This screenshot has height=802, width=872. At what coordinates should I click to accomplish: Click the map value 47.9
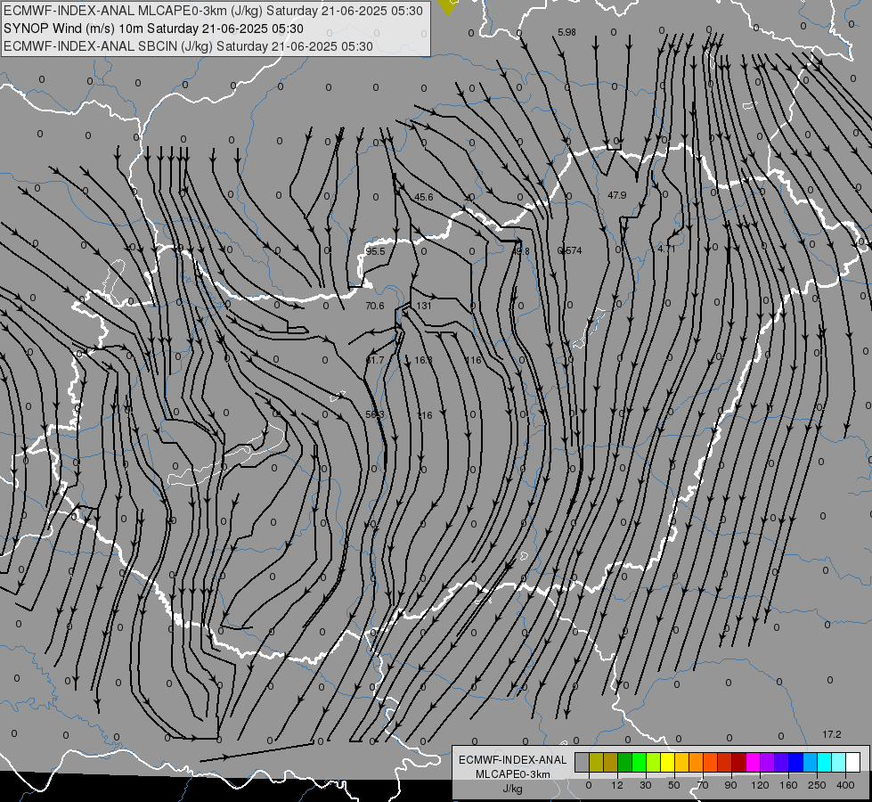click(616, 195)
